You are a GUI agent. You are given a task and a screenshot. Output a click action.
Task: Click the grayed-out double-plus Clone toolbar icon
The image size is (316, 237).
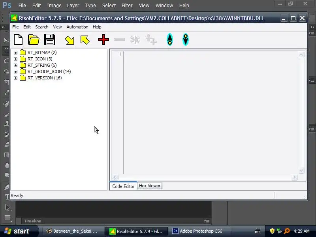point(151,40)
